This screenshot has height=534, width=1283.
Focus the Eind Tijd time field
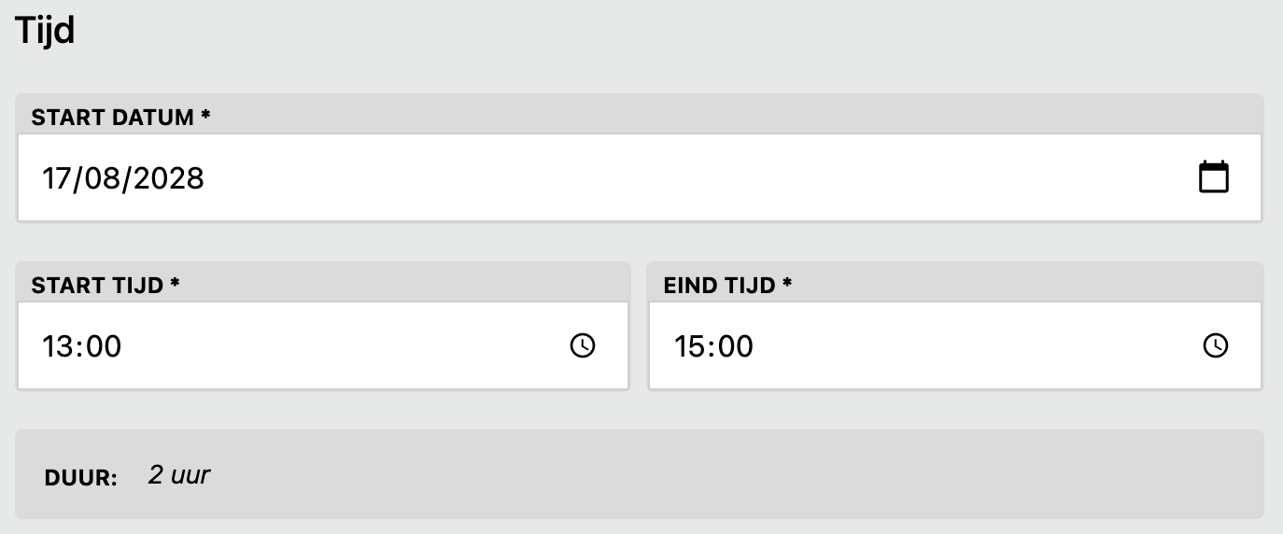pos(955,345)
